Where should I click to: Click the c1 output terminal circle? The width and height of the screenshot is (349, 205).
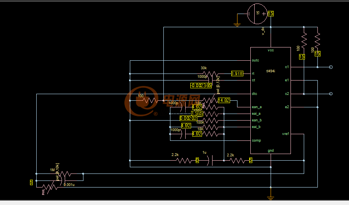coord(331,67)
